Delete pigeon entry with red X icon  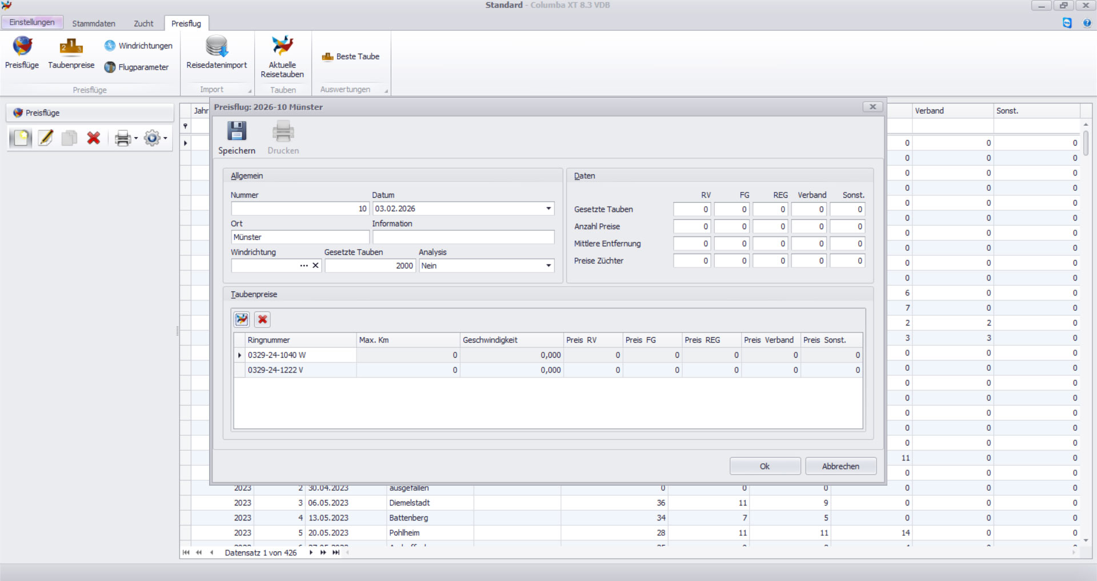(x=262, y=319)
